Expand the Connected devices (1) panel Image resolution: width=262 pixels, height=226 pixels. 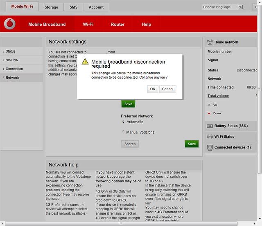click(231, 148)
